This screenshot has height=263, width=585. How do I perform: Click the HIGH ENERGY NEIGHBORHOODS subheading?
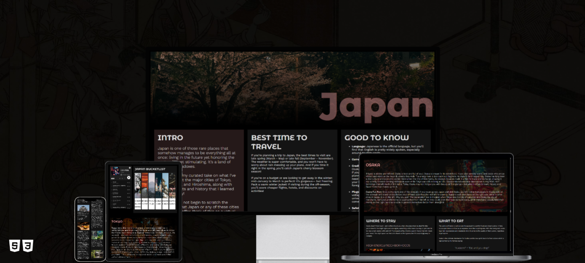(388, 245)
